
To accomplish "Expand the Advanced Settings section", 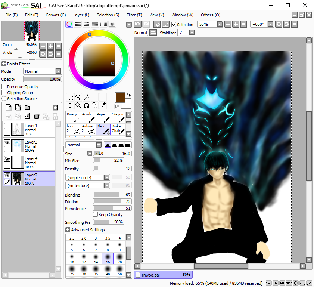I will tap(68, 230).
